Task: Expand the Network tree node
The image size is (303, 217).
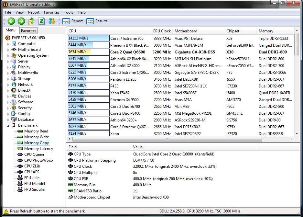Action: click(8, 85)
